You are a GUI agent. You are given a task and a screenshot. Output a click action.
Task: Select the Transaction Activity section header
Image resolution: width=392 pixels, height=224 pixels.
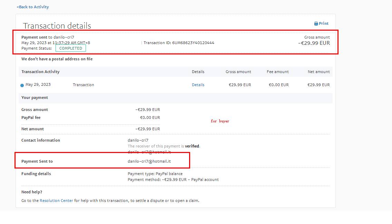[40, 72]
